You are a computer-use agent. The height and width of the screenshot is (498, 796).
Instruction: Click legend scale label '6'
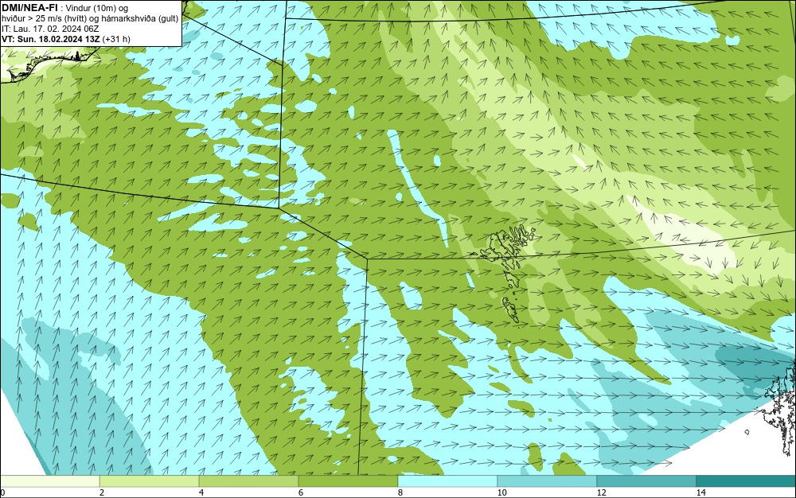(301, 493)
